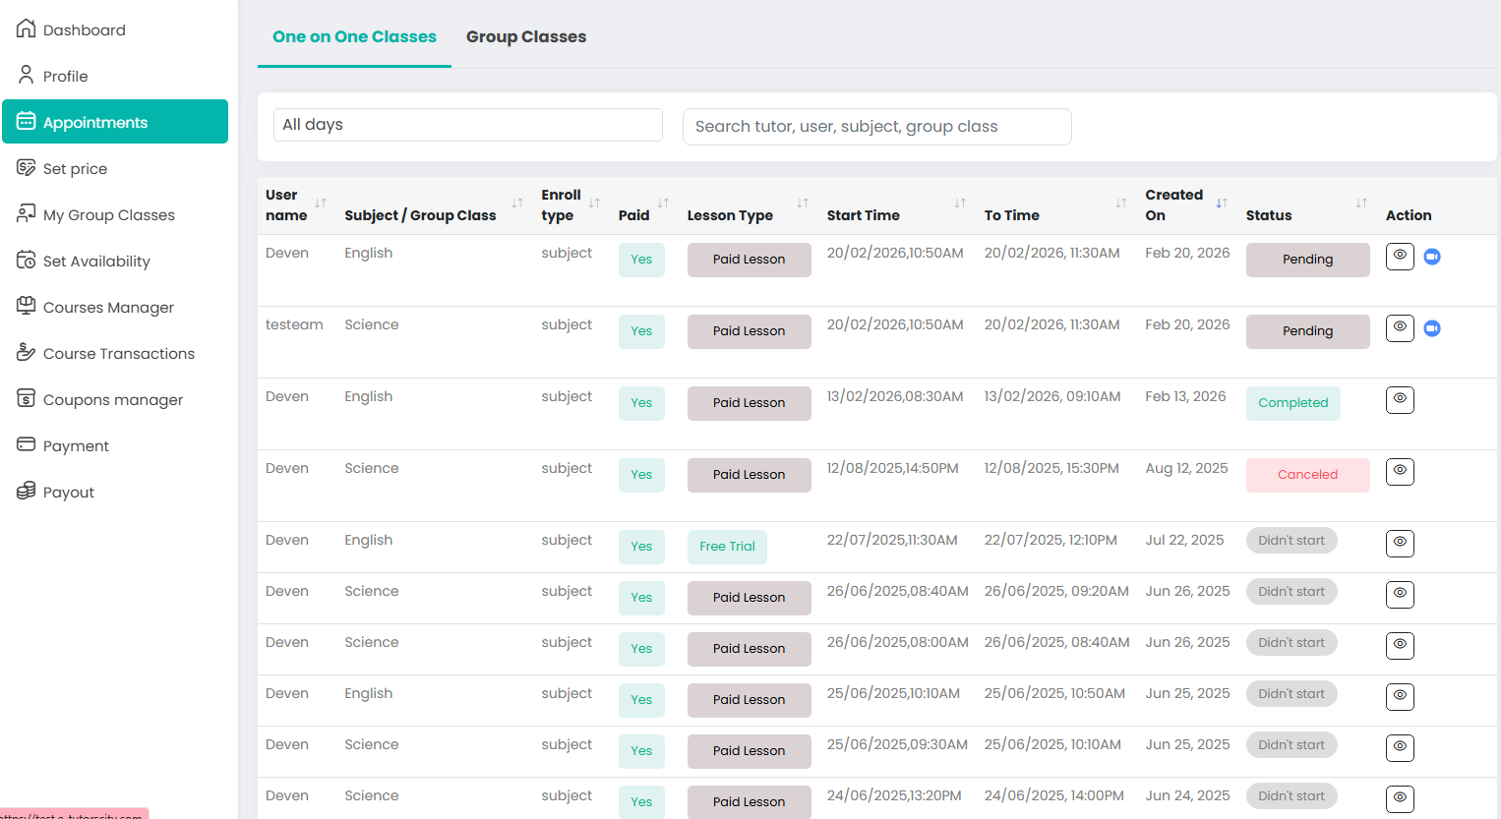Open Course Transactions menu item

115,353
